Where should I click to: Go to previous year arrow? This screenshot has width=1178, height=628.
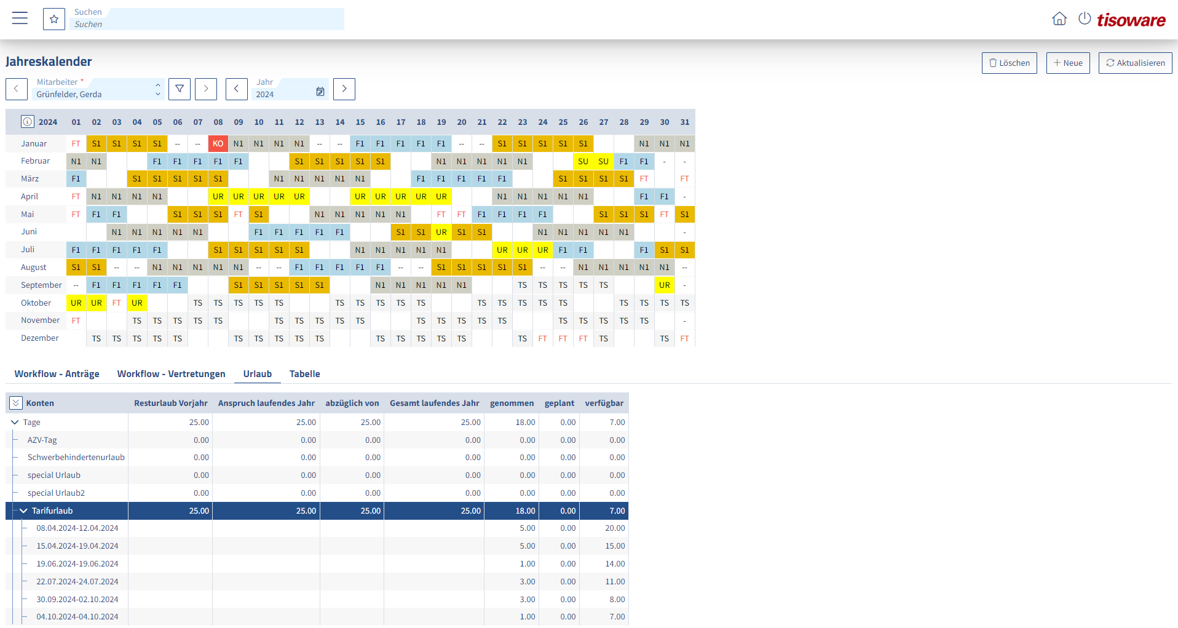pyautogui.click(x=237, y=89)
